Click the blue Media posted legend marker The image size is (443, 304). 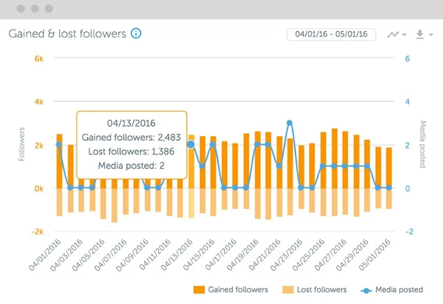tap(366, 290)
